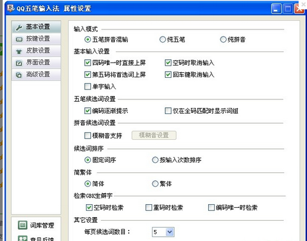Open the 按键设置 tab
Viewport: 307px width, 241px height.
tap(36, 39)
